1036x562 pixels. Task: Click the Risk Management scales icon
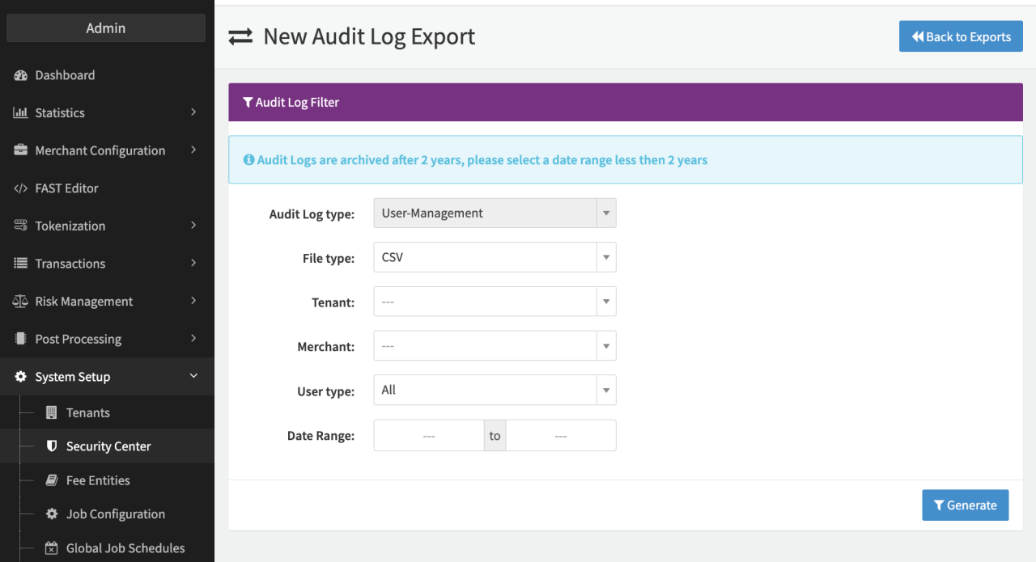pyautogui.click(x=20, y=302)
